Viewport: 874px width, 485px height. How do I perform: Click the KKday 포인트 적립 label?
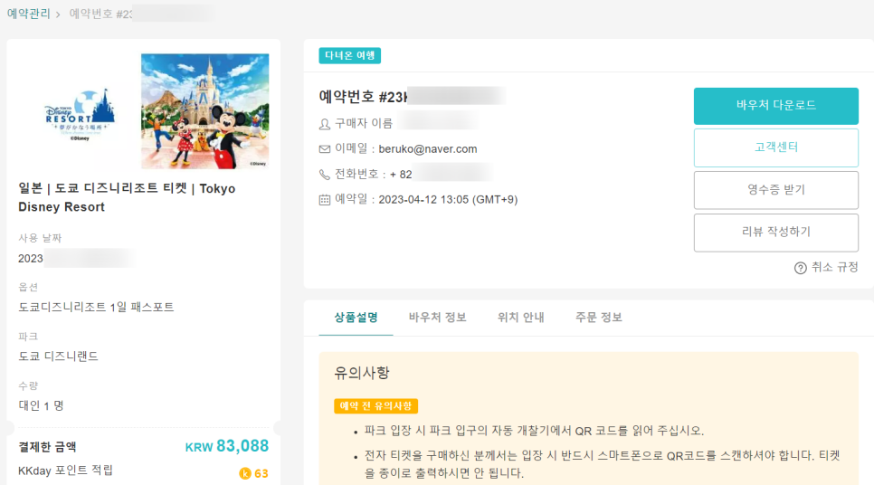(65, 471)
